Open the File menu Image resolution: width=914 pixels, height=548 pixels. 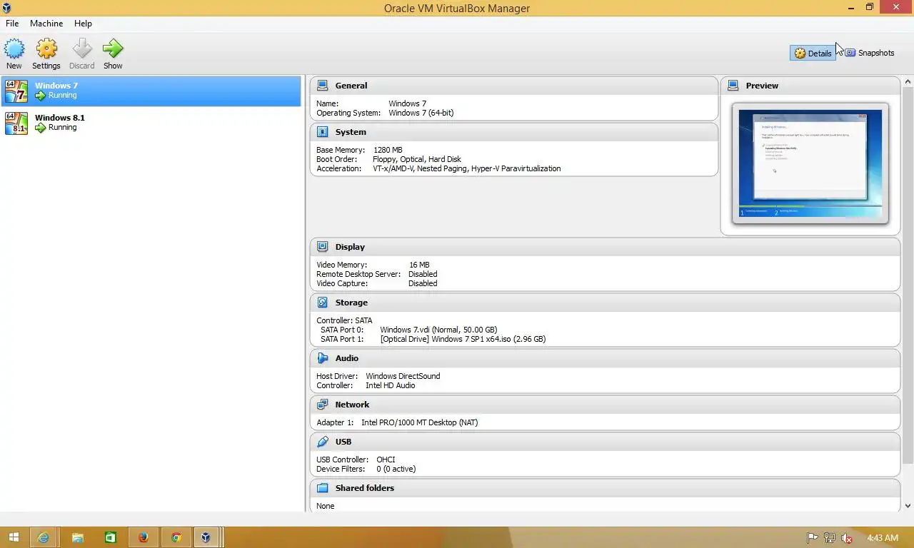(12, 24)
